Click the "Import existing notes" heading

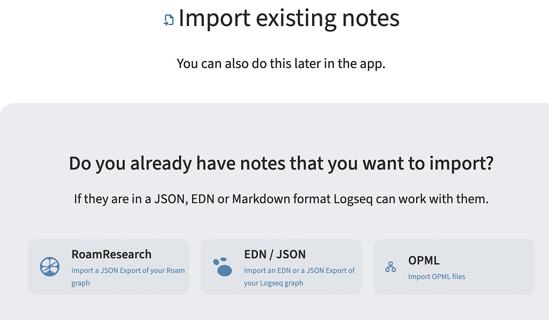288,18
